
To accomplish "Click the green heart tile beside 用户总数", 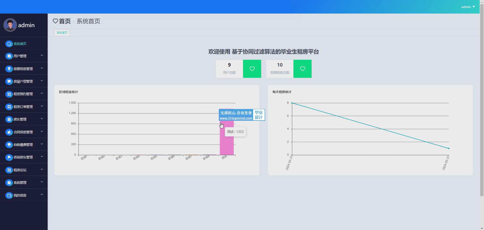I will (x=252, y=69).
